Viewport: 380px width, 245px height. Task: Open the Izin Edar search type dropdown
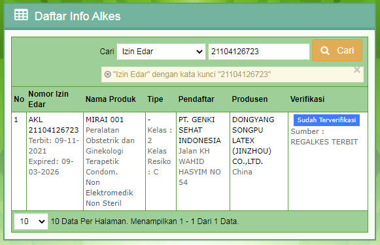161,52
